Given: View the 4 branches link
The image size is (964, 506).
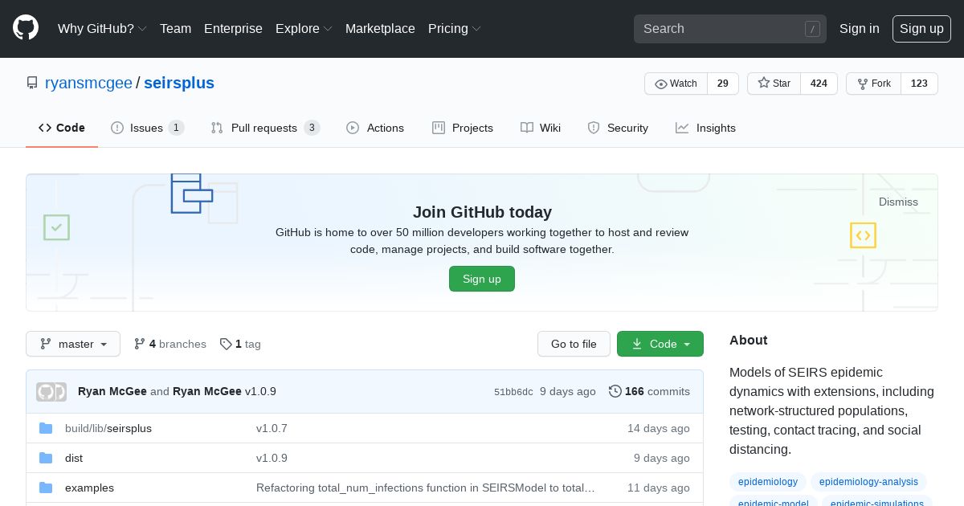Looking at the screenshot, I should [x=170, y=344].
